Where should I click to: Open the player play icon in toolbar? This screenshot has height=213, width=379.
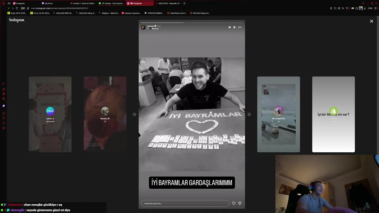pyautogui.click(x=343, y=8)
